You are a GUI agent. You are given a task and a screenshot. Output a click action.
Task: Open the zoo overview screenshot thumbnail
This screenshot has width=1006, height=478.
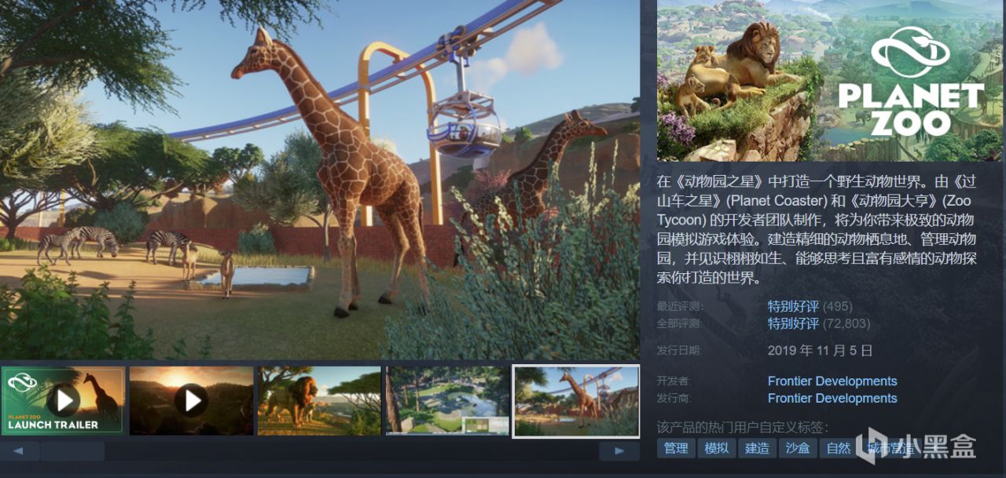coord(447,400)
